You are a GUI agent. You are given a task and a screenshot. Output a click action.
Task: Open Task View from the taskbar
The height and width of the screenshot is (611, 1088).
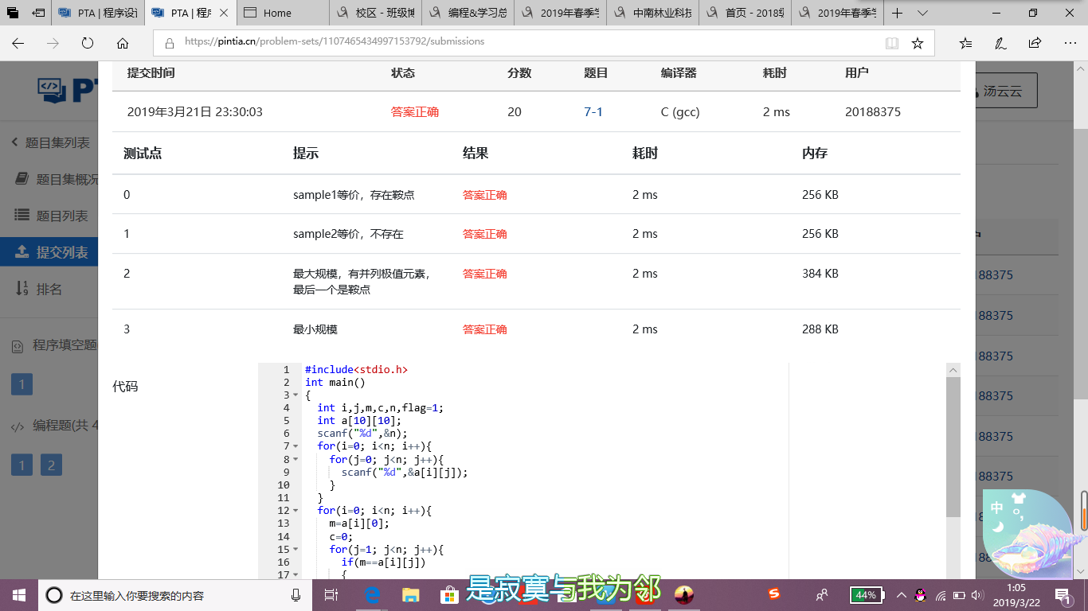(331, 595)
